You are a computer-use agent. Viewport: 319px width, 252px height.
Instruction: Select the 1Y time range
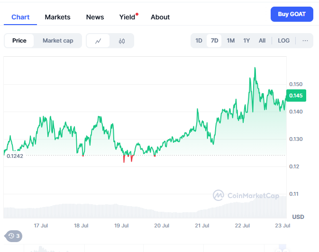pyautogui.click(x=246, y=41)
